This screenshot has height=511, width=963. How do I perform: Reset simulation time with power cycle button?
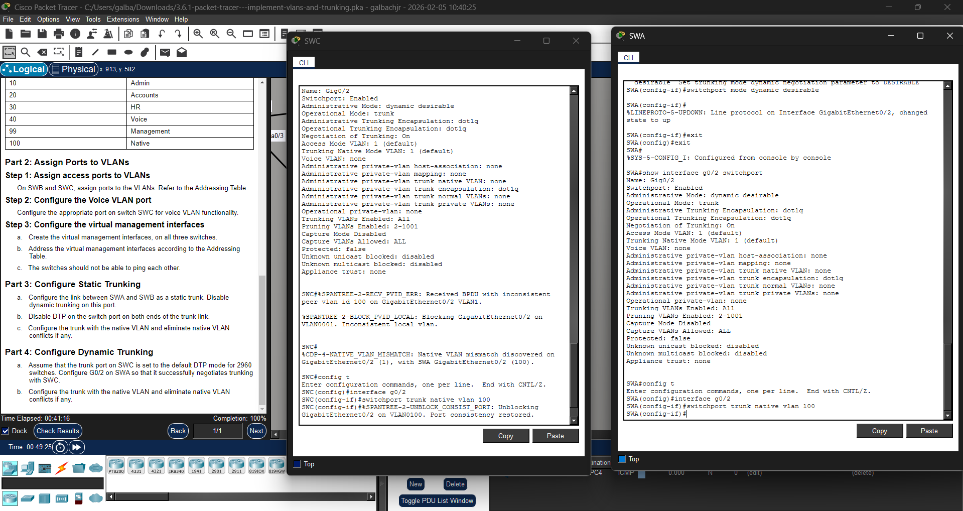pos(60,447)
